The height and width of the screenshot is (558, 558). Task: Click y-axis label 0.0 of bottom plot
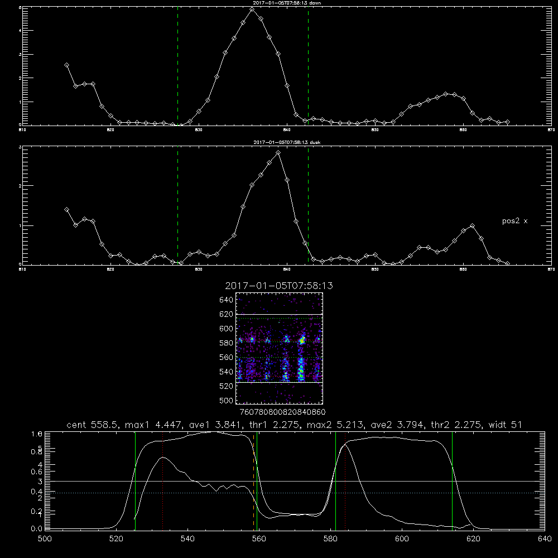(x=37, y=529)
